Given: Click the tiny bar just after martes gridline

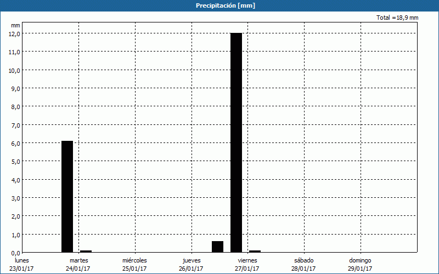Looking at the screenshot, I should (x=86, y=251).
